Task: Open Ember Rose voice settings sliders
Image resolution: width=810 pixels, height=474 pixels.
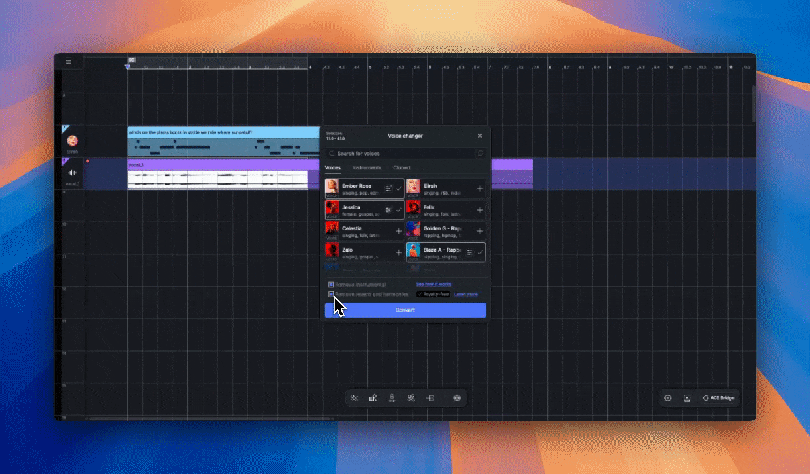Action: pyautogui.click(x=388, y=189)
